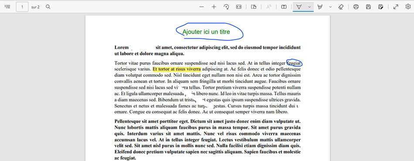Click the yellow highlighted text 'Et tortor at risus viverra'
The width and height of the screenshot is (414, 161).
[176, 69]
